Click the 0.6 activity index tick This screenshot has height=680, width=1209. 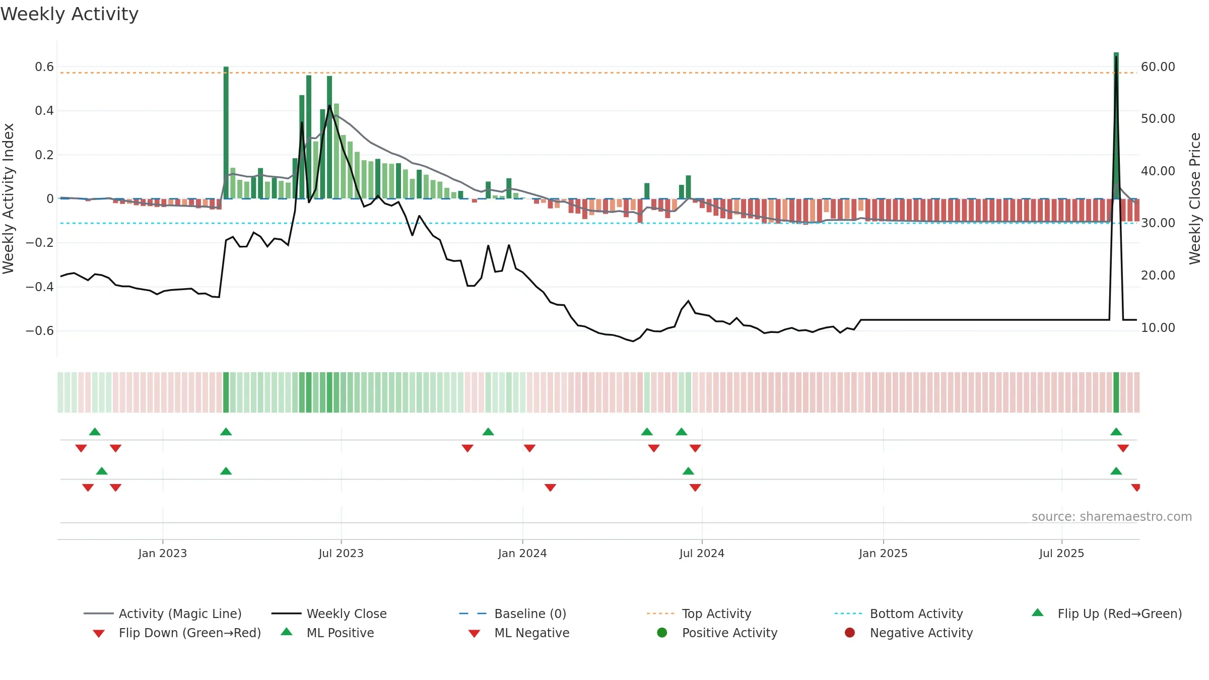[x=44, y=66]
